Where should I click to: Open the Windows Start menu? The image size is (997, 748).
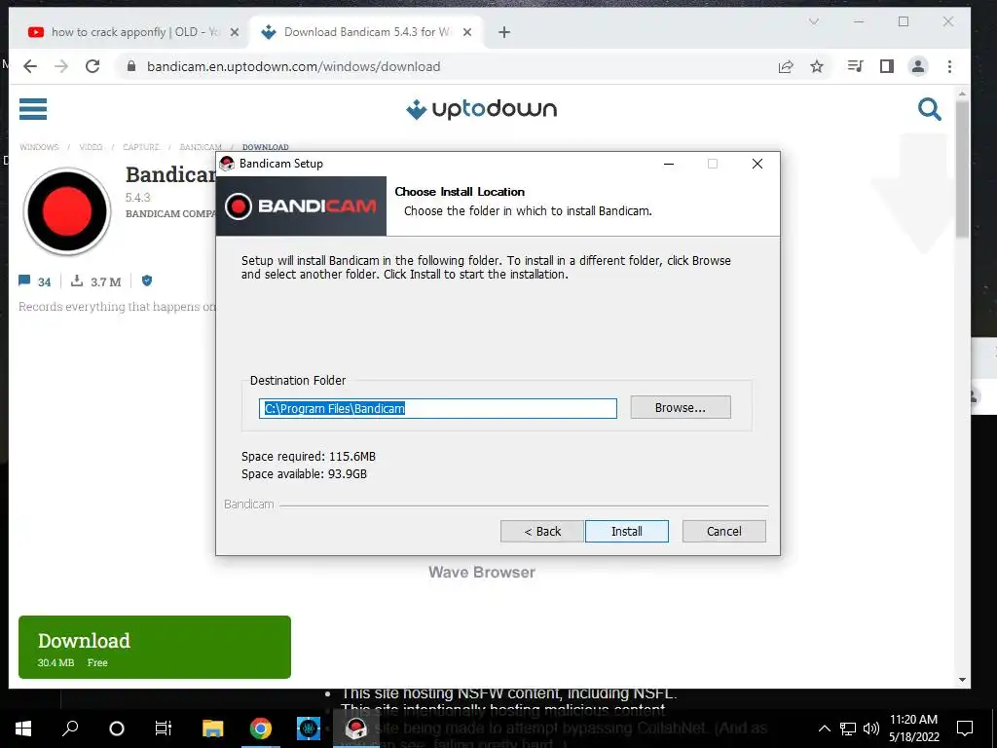pos(23,729)
